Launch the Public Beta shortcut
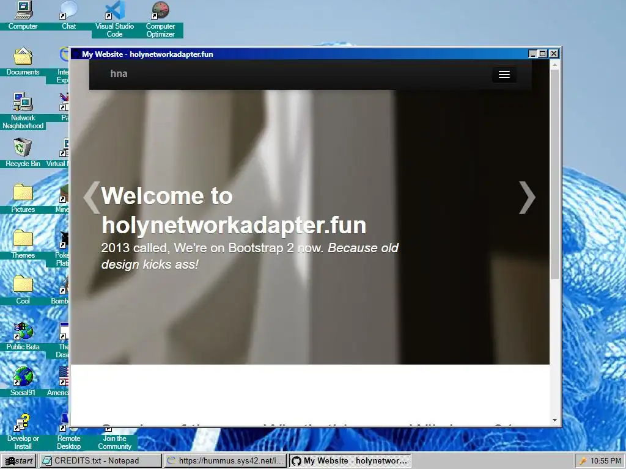626x469 pixels. (x=23, y=336)
